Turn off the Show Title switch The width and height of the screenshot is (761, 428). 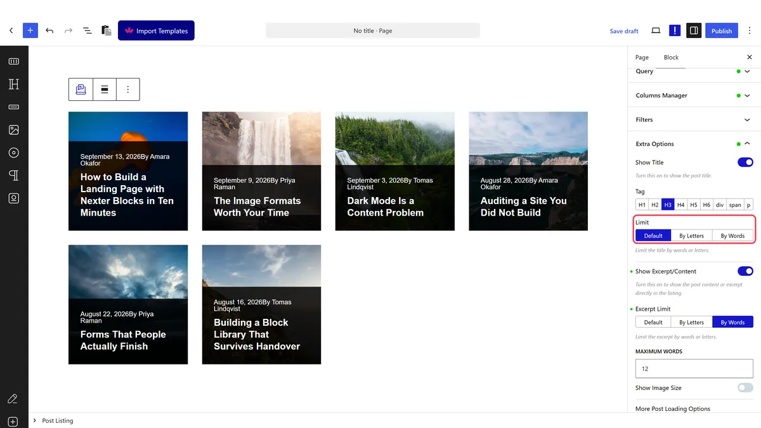tap(745, 162)
